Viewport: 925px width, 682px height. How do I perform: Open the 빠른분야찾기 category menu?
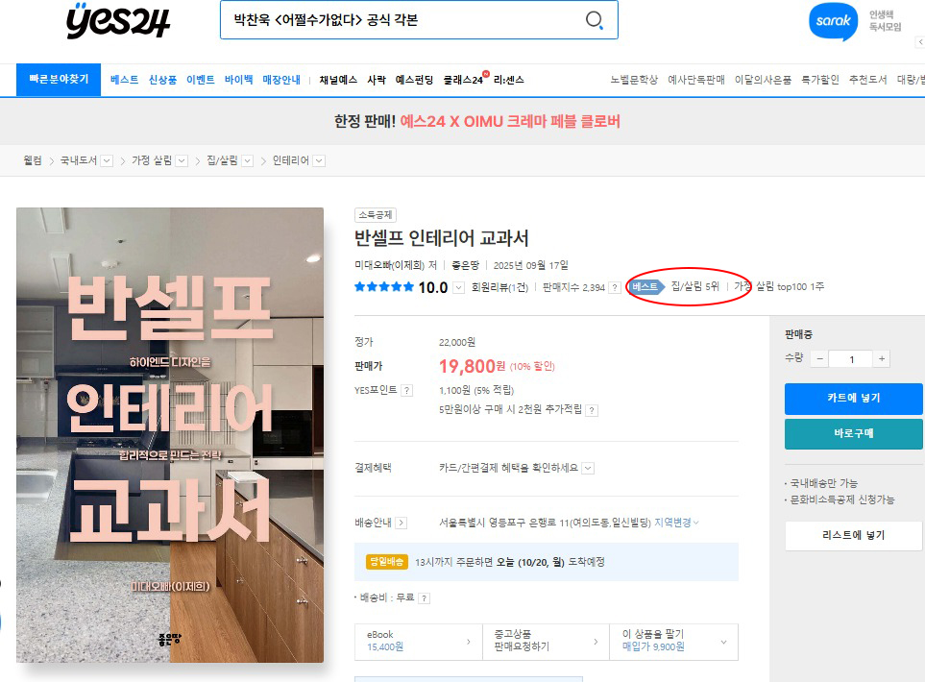[x=59, y=80]
